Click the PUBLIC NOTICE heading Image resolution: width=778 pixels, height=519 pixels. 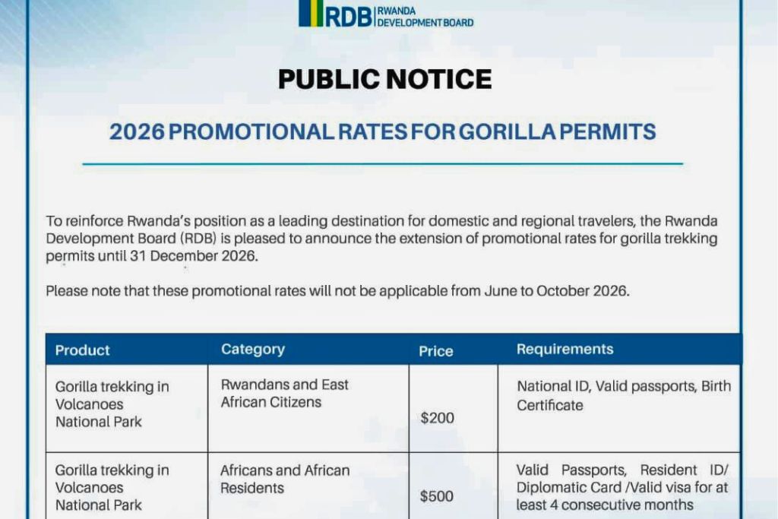point(384,79)
